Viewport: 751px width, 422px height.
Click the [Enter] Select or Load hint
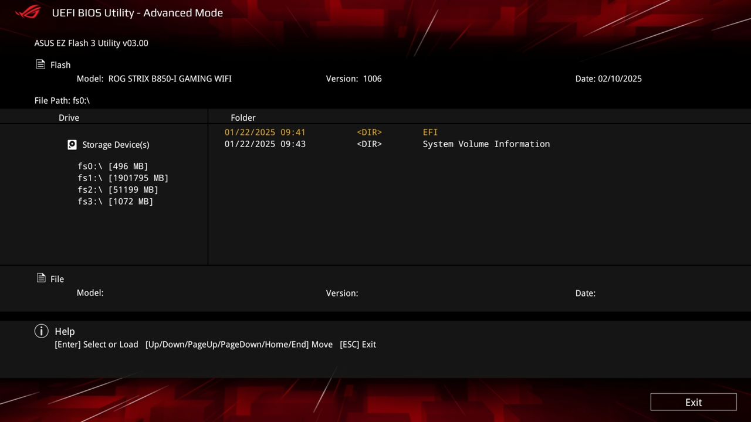[x=96, y=345]
